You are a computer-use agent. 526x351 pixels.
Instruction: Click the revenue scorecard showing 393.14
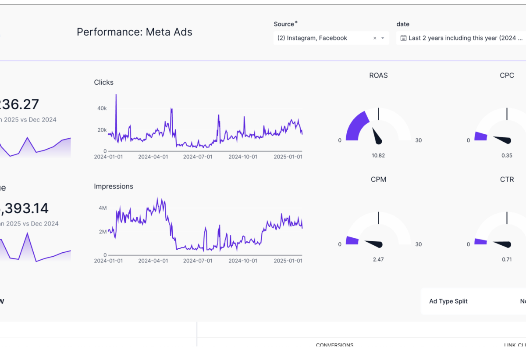[25, 208]
